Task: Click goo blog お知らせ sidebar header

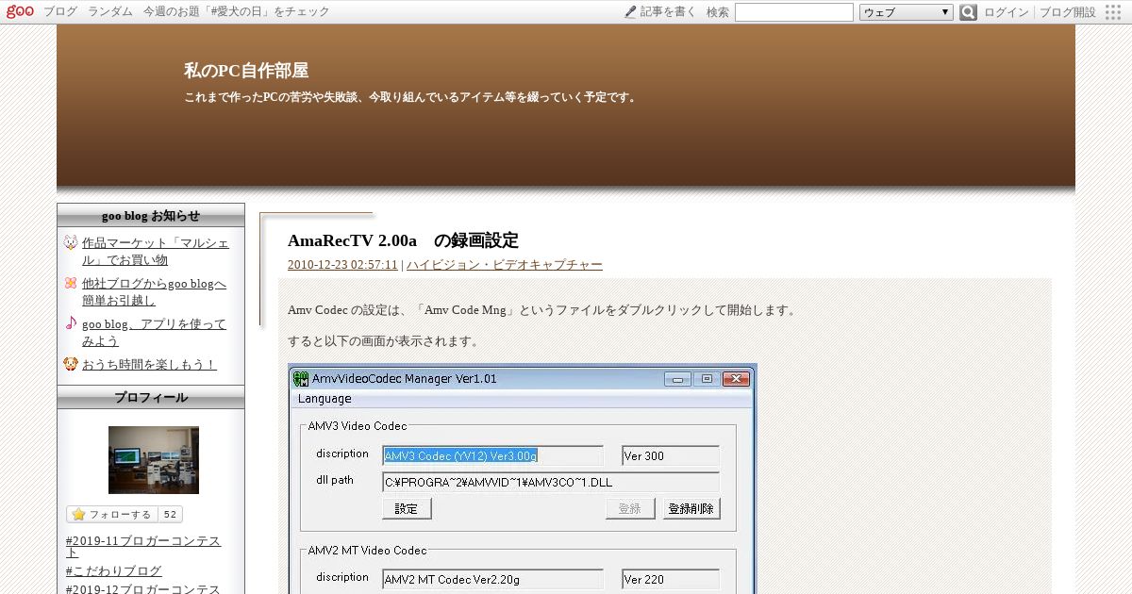Action: tap(151, 215)
